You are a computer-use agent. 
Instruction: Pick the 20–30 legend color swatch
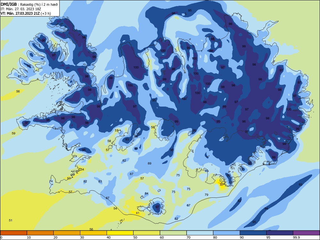(67, 233)
